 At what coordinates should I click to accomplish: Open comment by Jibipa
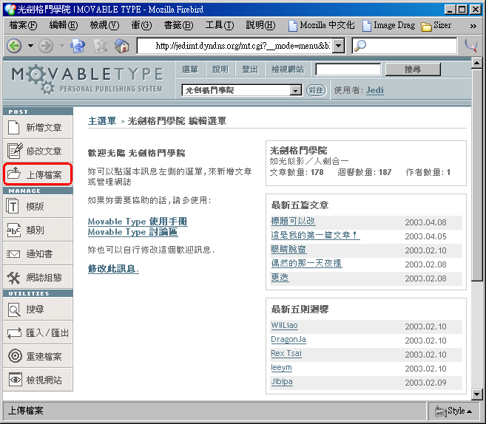coord(282,382)
